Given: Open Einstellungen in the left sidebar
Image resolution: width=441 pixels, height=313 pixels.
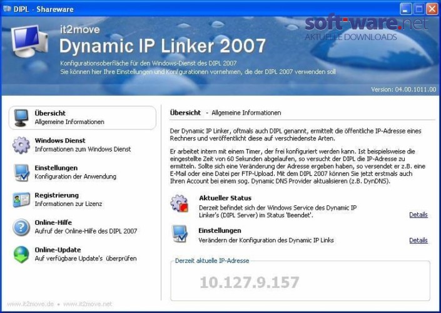Looking at the screenshot, I should pyautogui.click(x=83, y=172).
